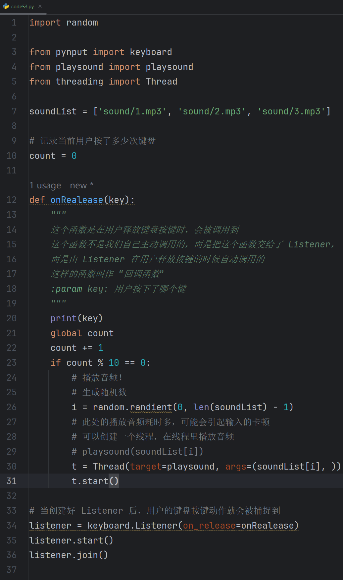Click the 'new *' author hint

coord(81,185)
